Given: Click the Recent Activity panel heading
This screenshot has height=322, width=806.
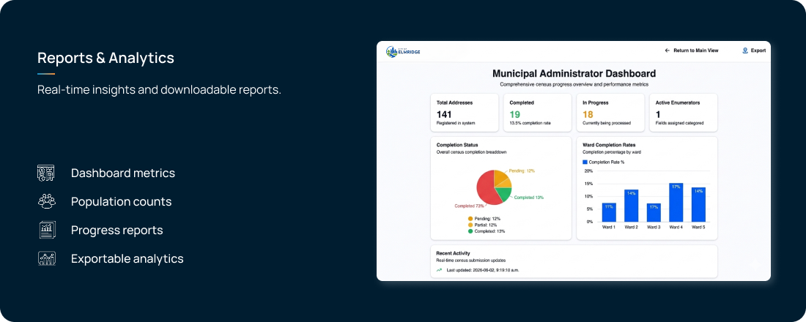Looking at the screenshot, I should (453, 253).
